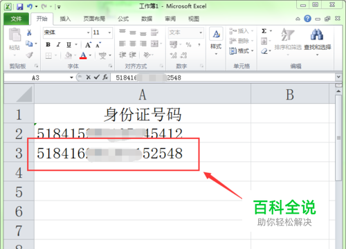This screenshot has width=346, height=249.
Task: Click the text orientation icon
Action: (147, 55)
